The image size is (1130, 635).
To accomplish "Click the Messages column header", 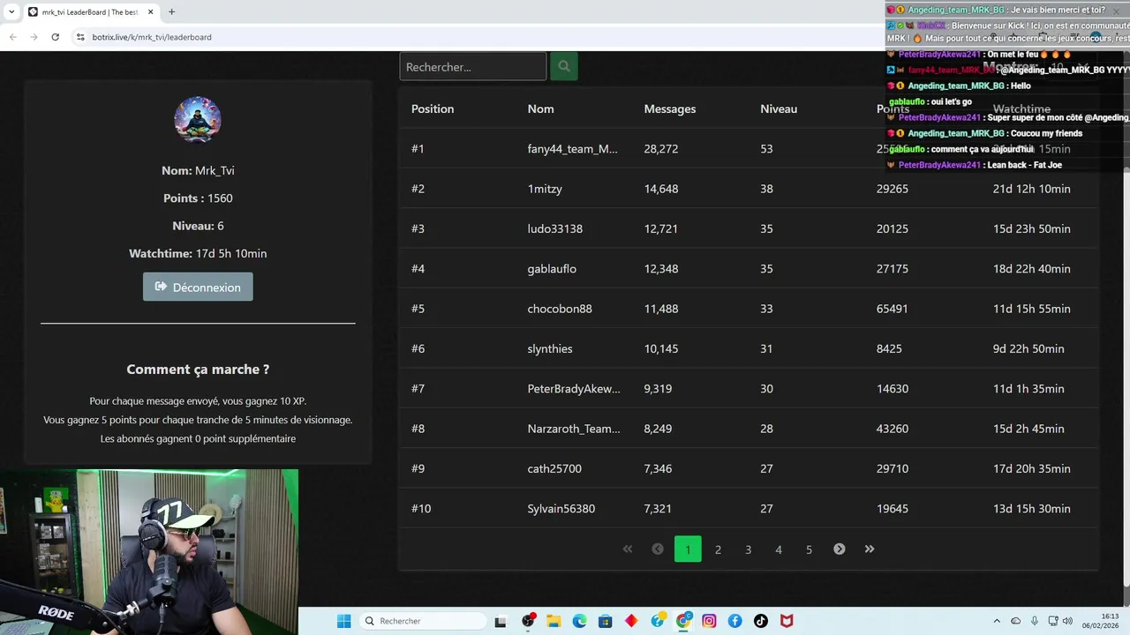I will coord(670,108).
